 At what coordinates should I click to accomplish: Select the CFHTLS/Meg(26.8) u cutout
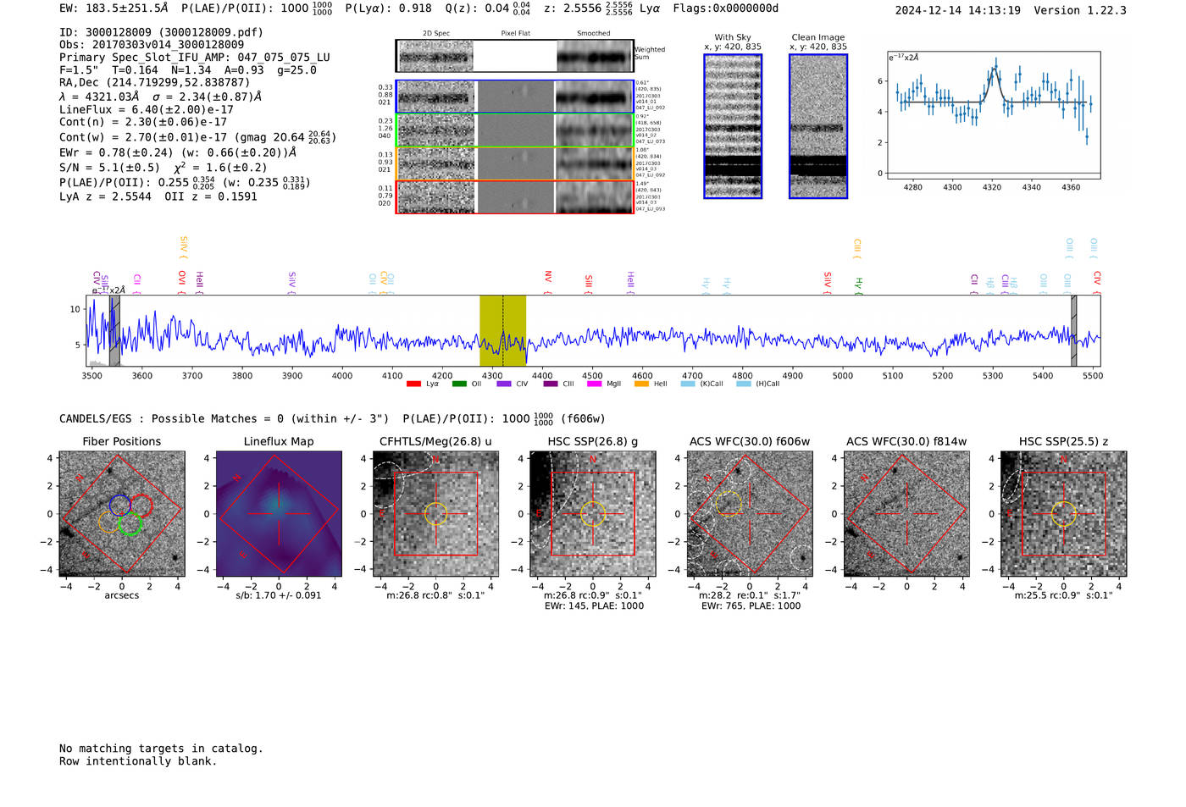[x=436, y=514]
